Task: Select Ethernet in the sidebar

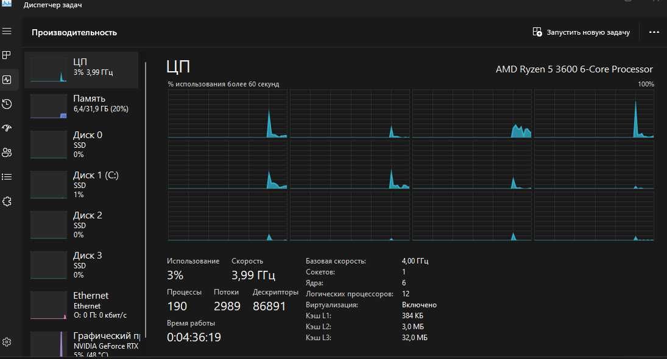Action: tap(81, 305)
